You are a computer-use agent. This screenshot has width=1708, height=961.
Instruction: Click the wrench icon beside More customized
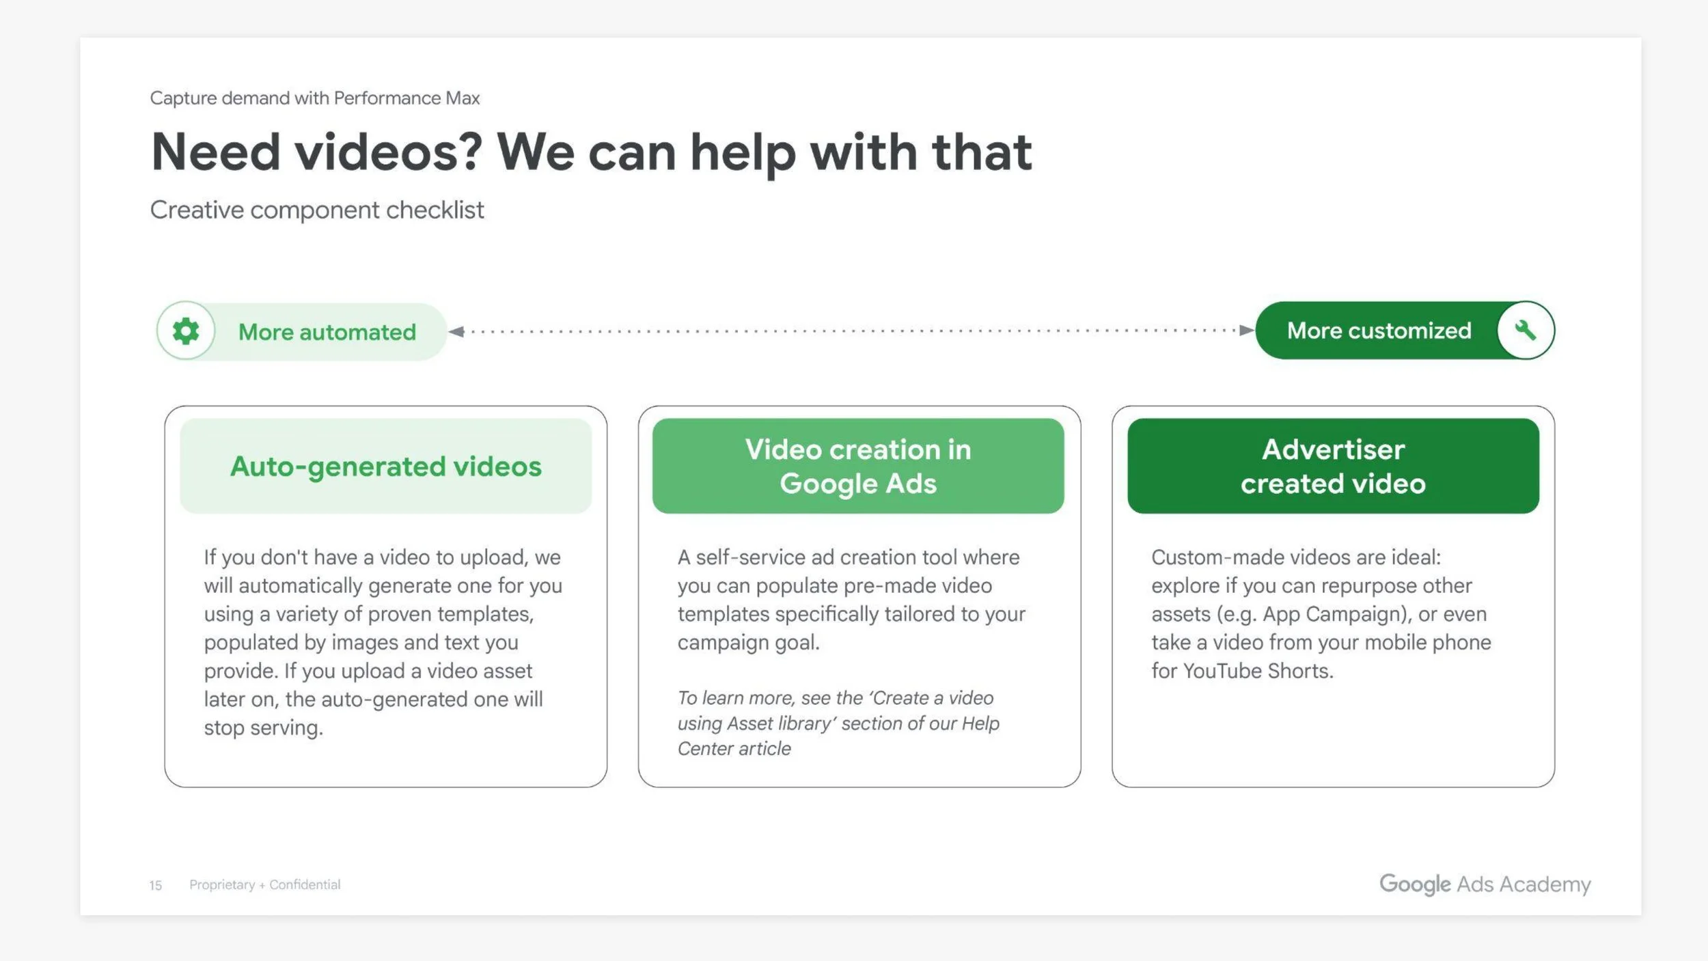[x=1525, y=331]
